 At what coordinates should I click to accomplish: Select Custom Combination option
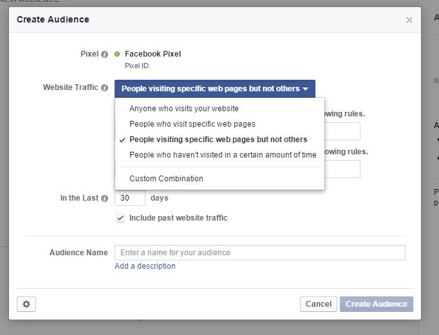click(166, 178)
